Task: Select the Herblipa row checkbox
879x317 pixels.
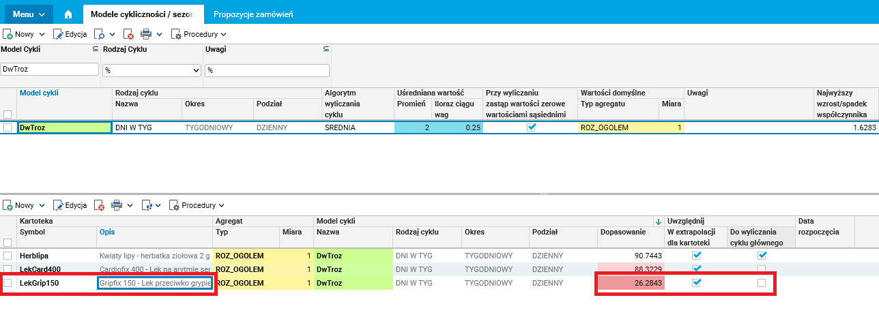Action: point(8,255)
